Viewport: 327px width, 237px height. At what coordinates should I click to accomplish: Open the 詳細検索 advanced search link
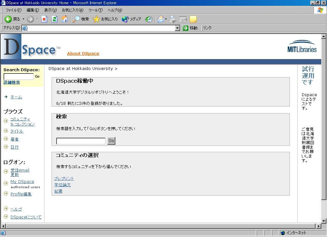[12, 82]
